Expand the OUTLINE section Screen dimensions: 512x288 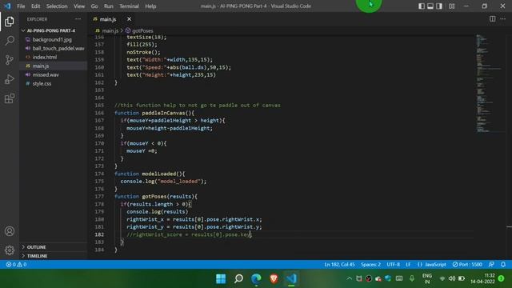point(36,247)
